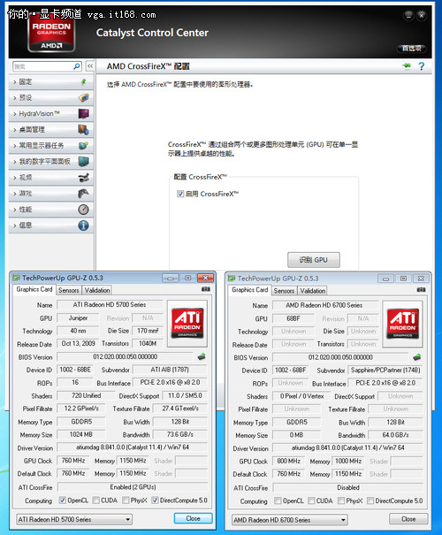Switch to Sensors tab in 5700 GPU-Z
Screen dimensions: 442x535
pyautogui.click(x=69, y=290)
